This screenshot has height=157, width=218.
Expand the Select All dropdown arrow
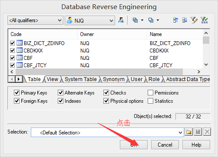142,20
